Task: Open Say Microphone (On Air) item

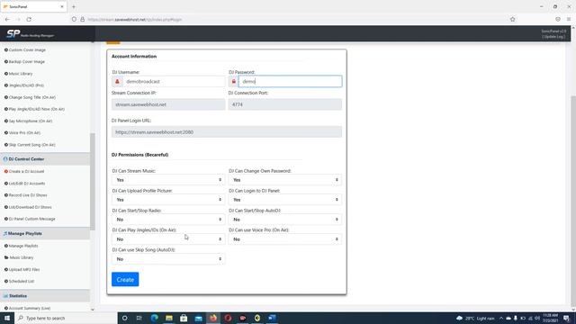Action: pyautogui.click(x=28, y=121)
